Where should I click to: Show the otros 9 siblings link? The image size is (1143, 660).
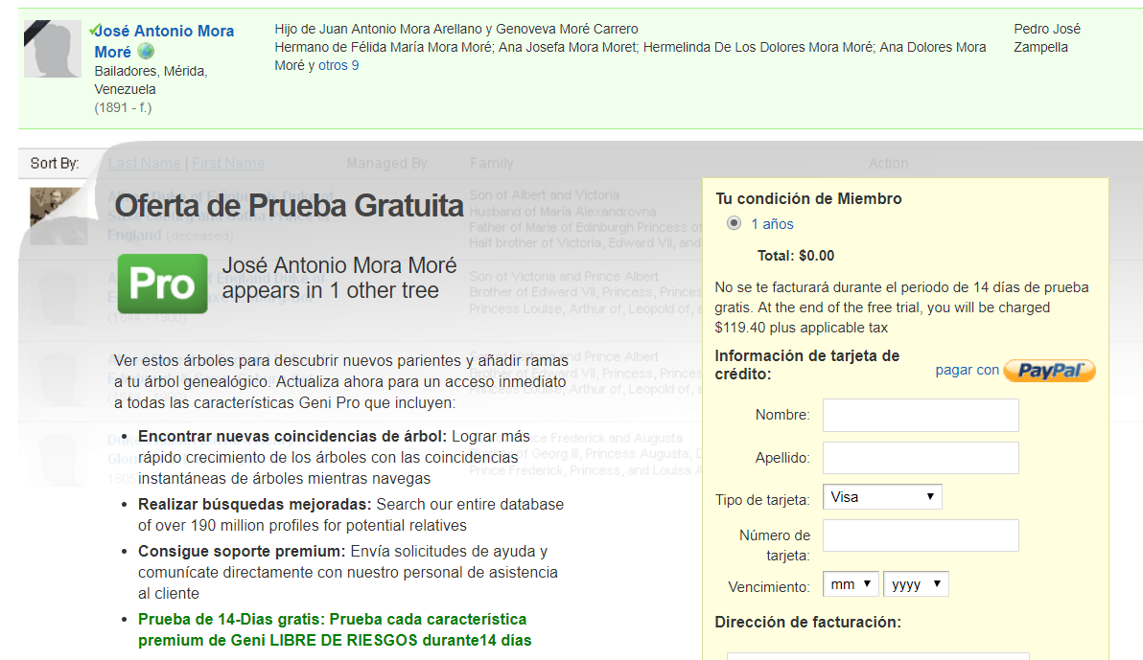338,65
